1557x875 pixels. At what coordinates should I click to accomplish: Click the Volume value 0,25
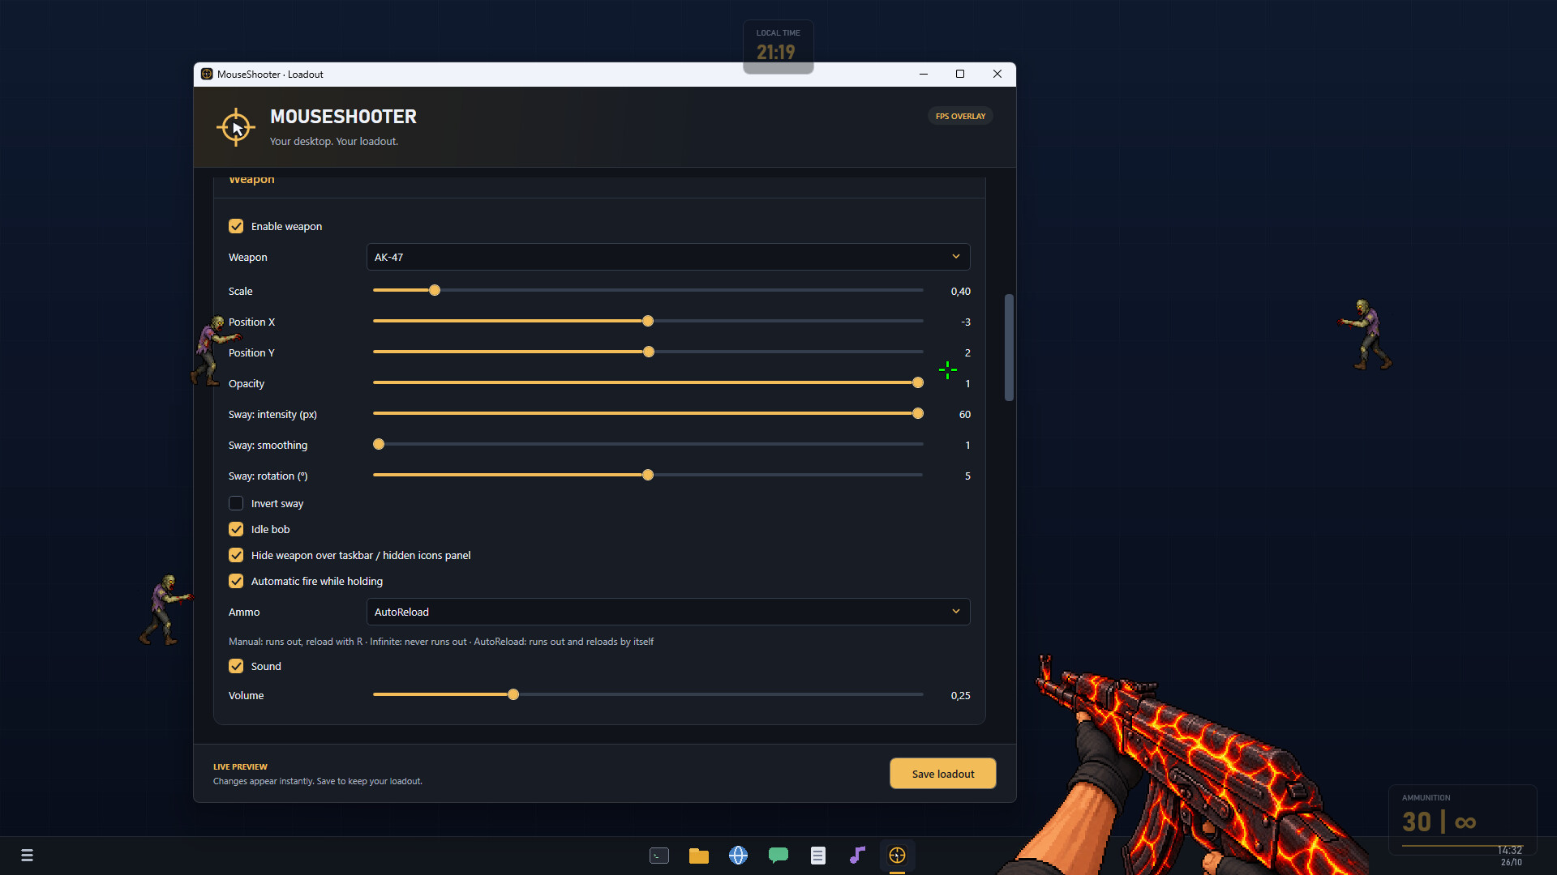click(961, 695)
